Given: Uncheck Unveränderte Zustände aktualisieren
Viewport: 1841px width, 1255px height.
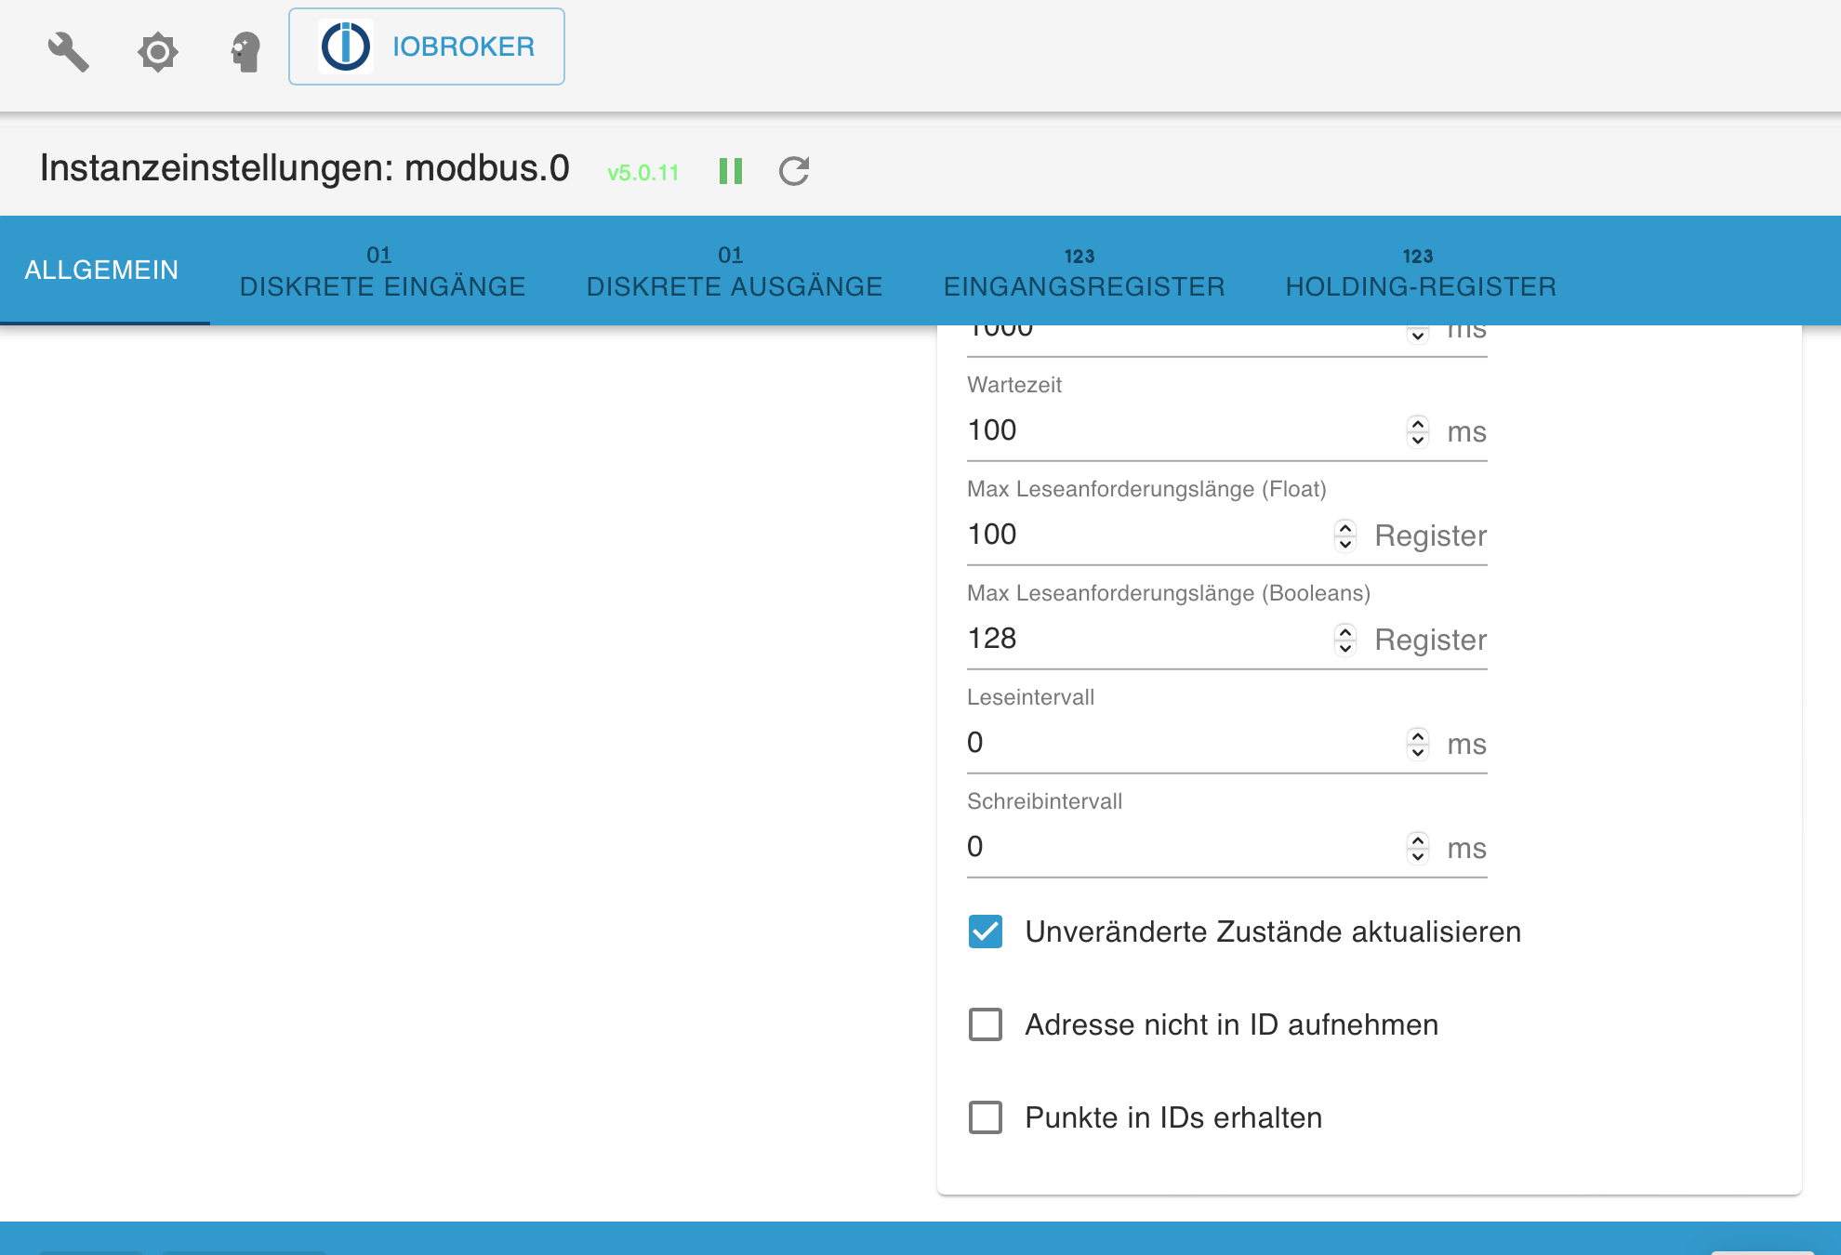Looking at the screenshot, I should pyautogui.click(x=986, y=931).
